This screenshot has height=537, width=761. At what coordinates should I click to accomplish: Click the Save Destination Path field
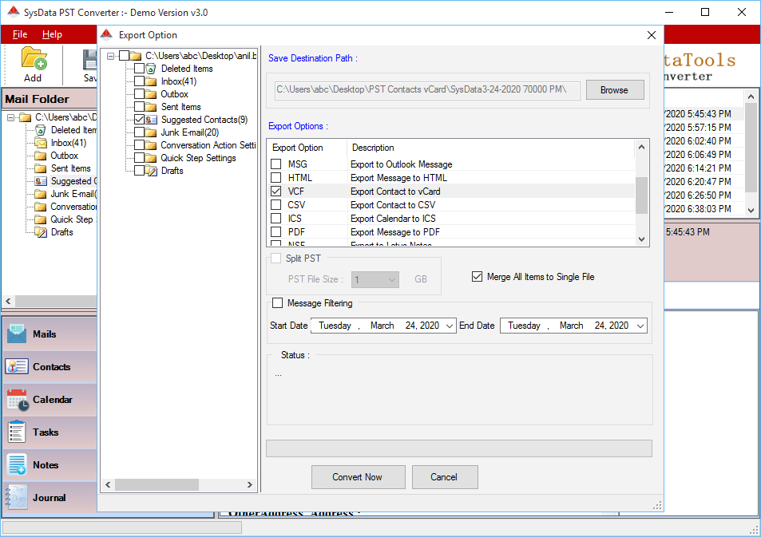427,89
